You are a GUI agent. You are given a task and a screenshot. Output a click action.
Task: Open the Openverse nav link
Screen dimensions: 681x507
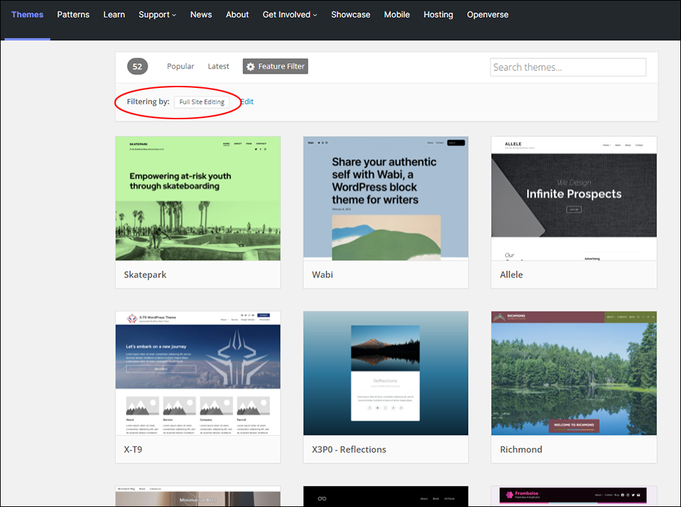488,15
